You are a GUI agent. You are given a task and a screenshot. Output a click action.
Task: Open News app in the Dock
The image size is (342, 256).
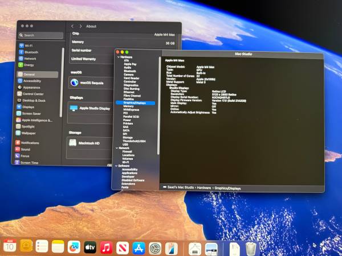coord(123,248)
